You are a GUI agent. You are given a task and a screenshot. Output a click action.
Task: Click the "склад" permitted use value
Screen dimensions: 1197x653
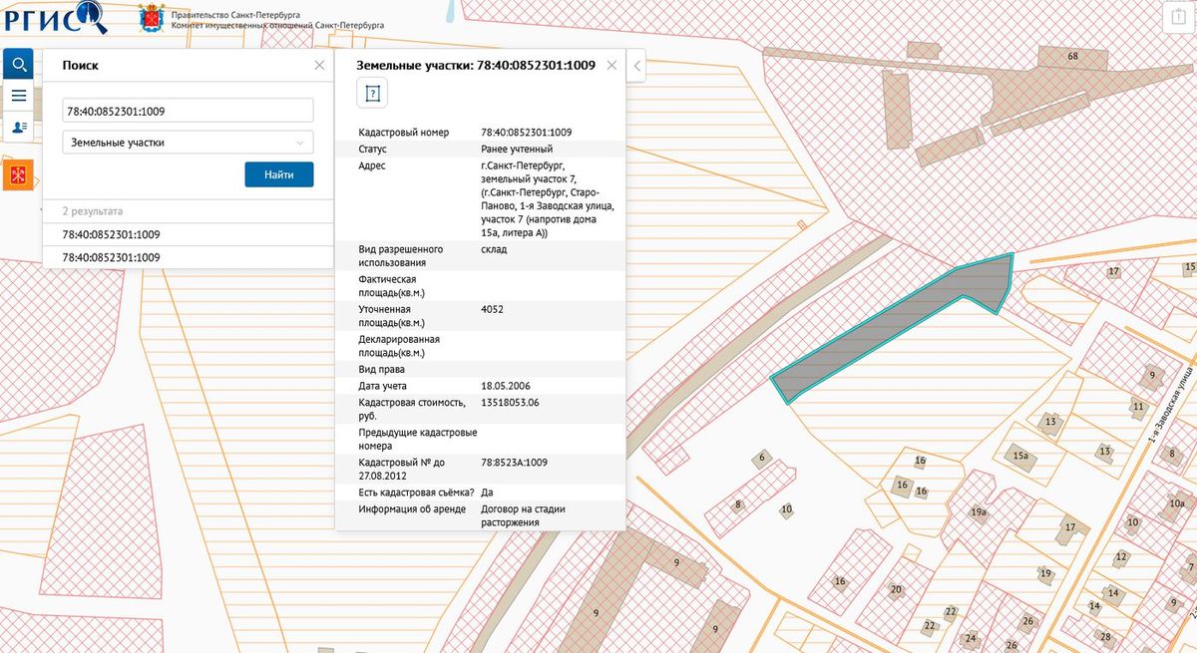click(x=494, y=249)
